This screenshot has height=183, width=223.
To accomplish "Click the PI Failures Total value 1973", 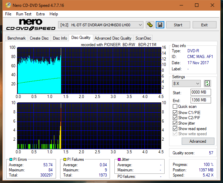I will tap(103, 175).
